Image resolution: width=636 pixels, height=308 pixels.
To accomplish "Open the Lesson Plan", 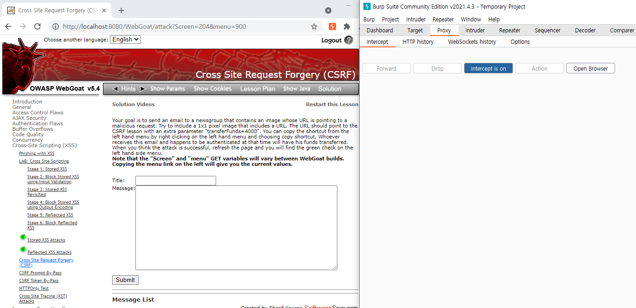I will (258, 89).
